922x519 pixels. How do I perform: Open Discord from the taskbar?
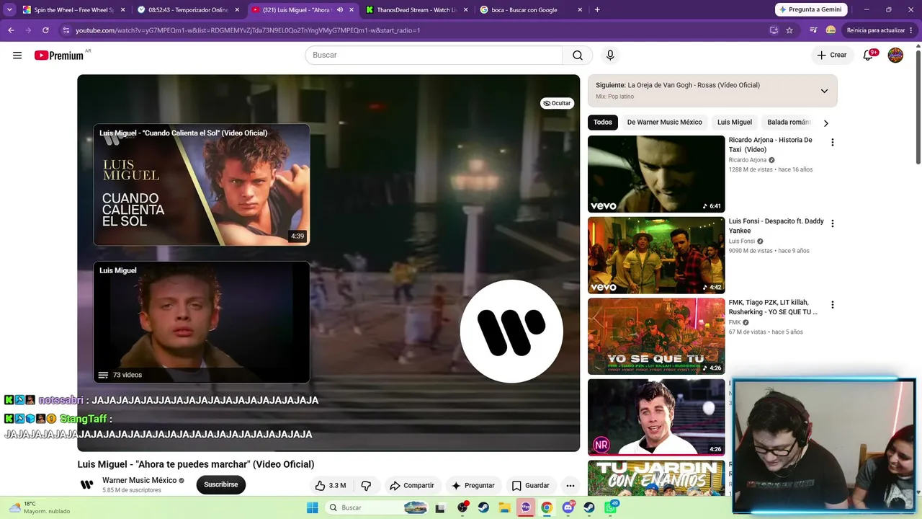pyautogui.click(x=568, y=507)
